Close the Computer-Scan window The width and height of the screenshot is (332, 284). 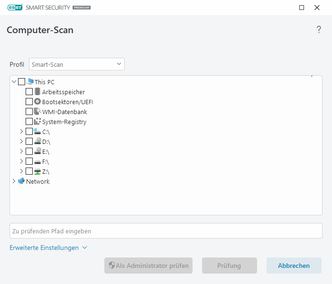tap(317, 8)
